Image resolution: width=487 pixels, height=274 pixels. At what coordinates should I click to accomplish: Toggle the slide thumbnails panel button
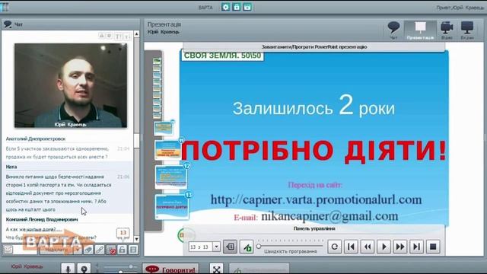tap(230, 247)
